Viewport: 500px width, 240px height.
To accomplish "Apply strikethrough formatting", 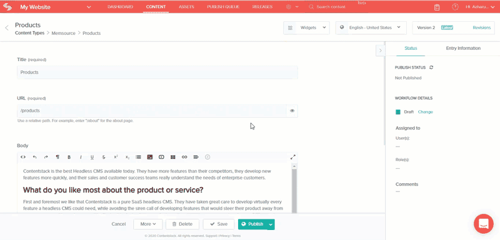I will tap(104, 157).
